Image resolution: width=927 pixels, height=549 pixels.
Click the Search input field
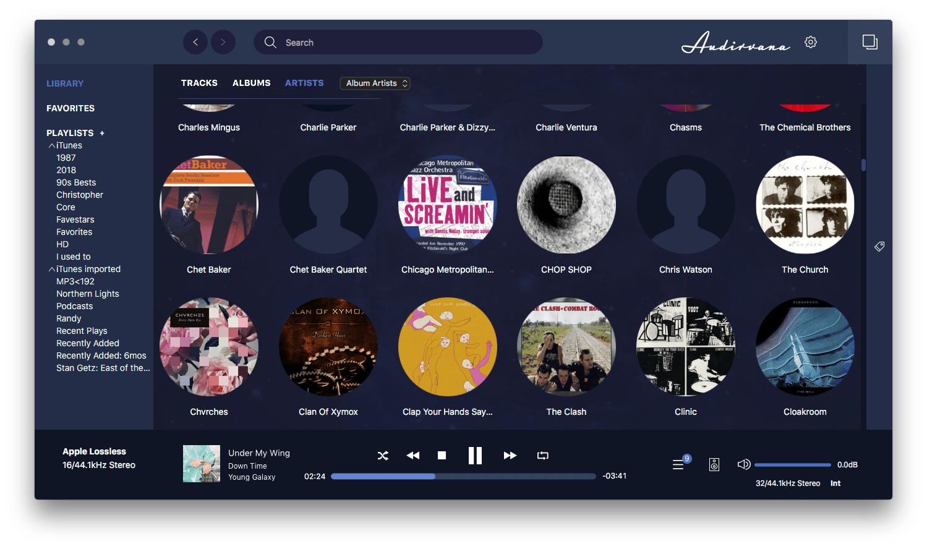coord(398,42)
